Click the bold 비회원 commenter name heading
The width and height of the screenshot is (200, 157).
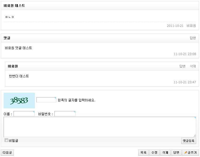13,66
